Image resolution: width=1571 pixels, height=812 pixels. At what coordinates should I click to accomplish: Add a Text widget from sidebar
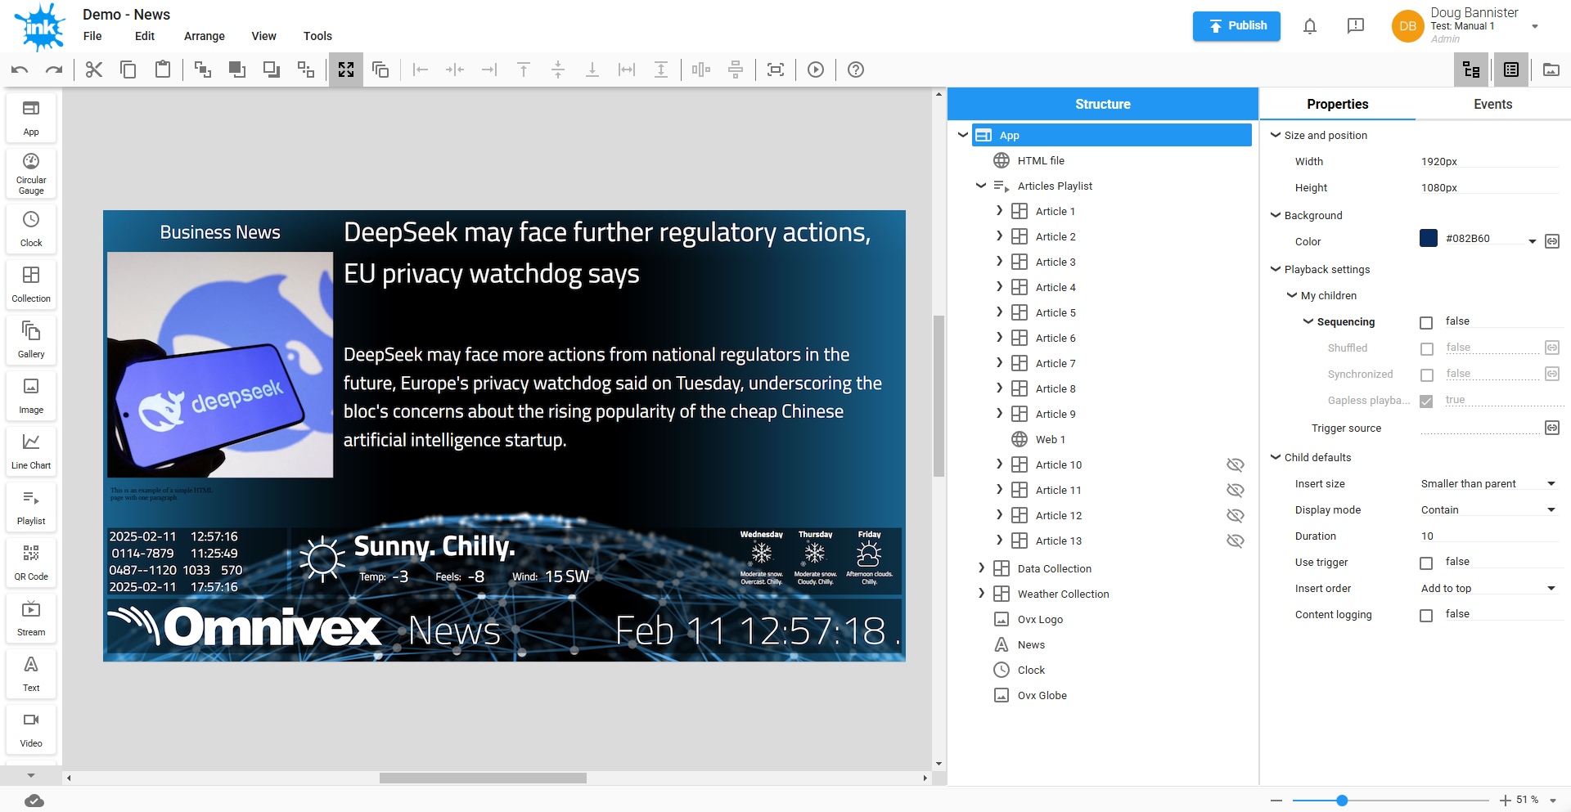coord(31,674)
